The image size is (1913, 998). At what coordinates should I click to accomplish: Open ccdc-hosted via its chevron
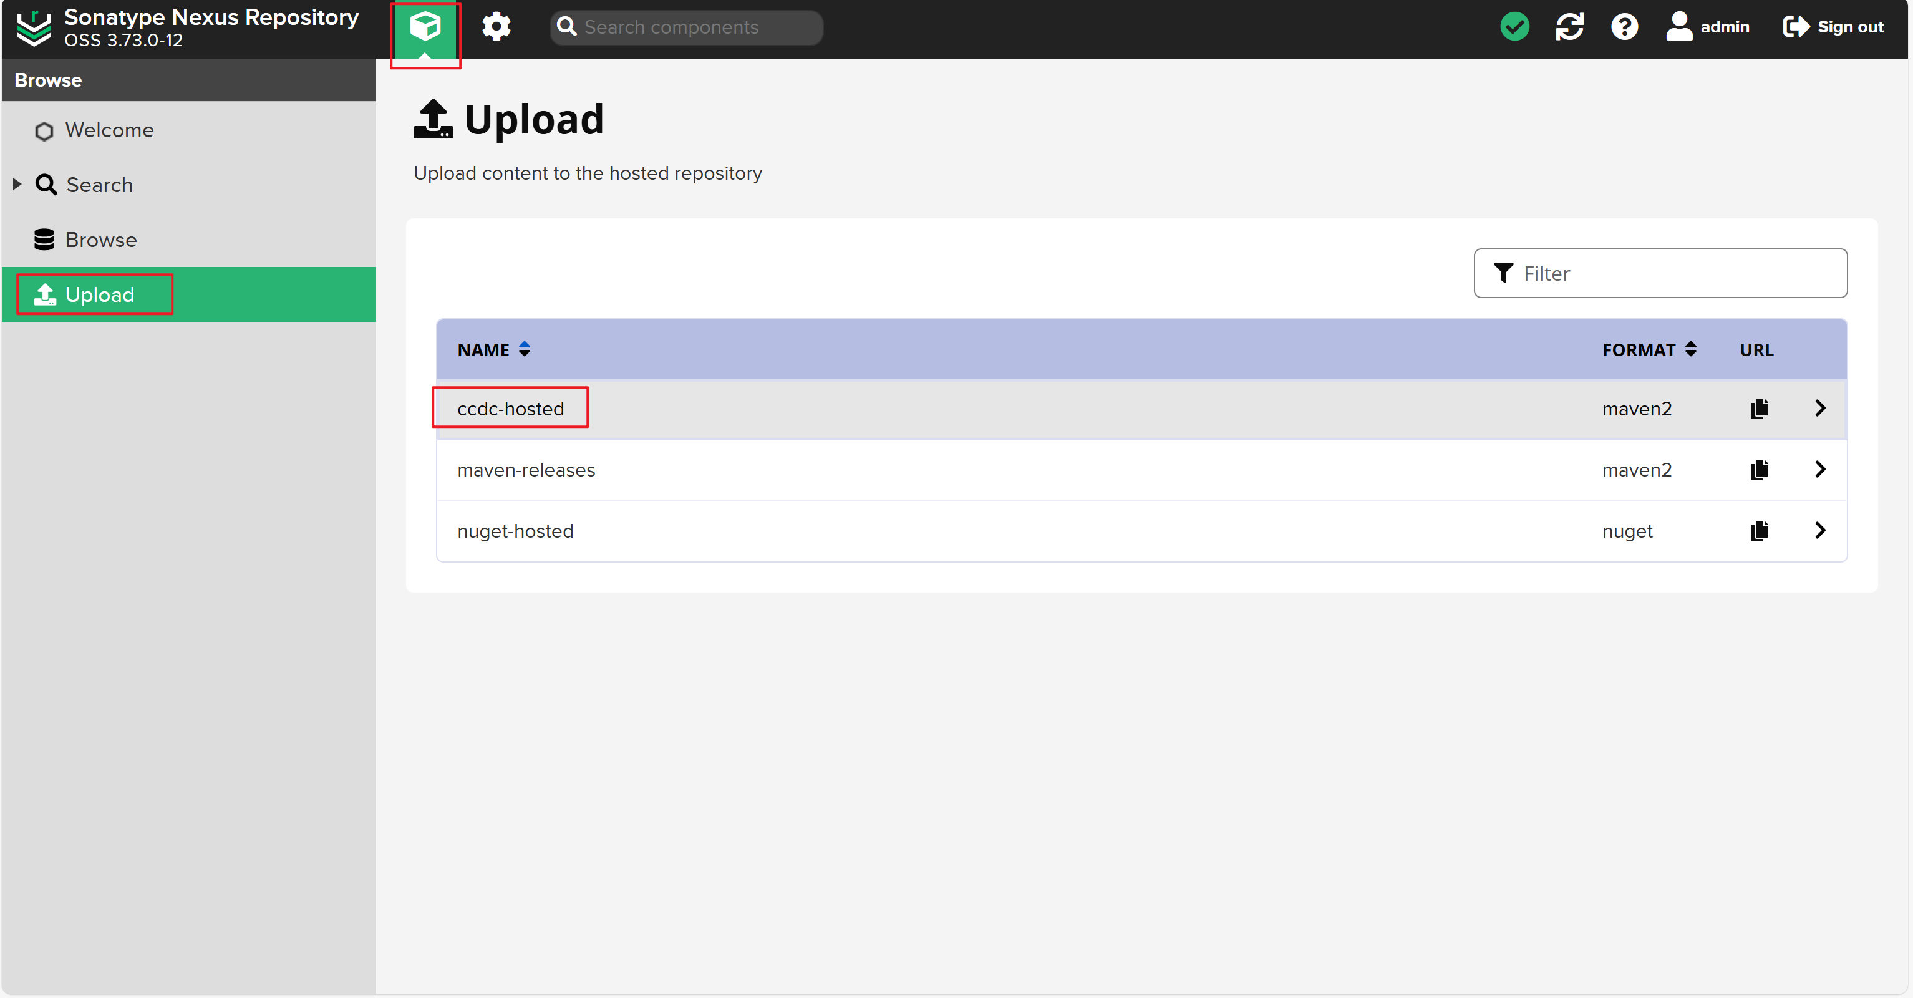pos(1819,409)
